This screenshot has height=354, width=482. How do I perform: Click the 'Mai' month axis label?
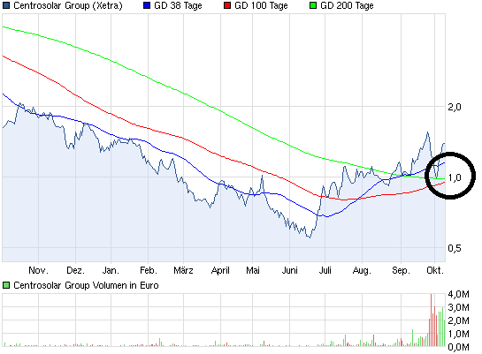tap(253, 270)
